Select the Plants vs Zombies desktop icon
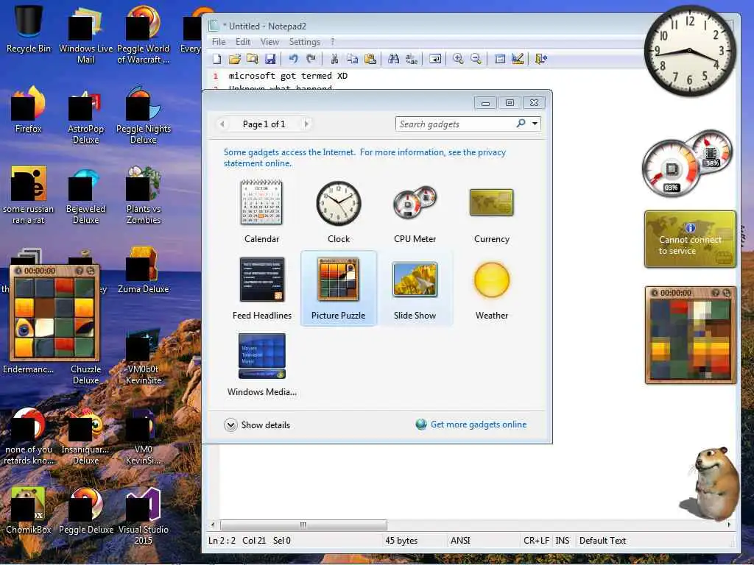 (x=144, y=196)
